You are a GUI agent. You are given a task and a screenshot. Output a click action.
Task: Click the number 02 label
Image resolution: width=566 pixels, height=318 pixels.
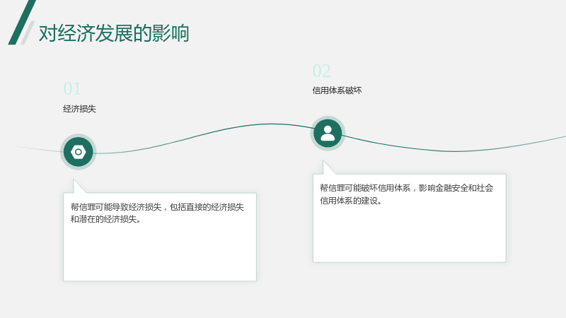point(321,71)
